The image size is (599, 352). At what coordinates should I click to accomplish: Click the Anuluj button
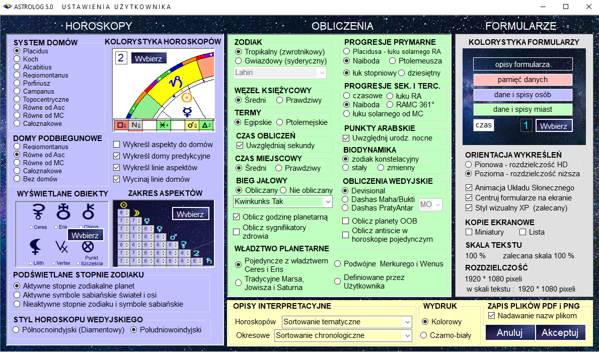509,332
